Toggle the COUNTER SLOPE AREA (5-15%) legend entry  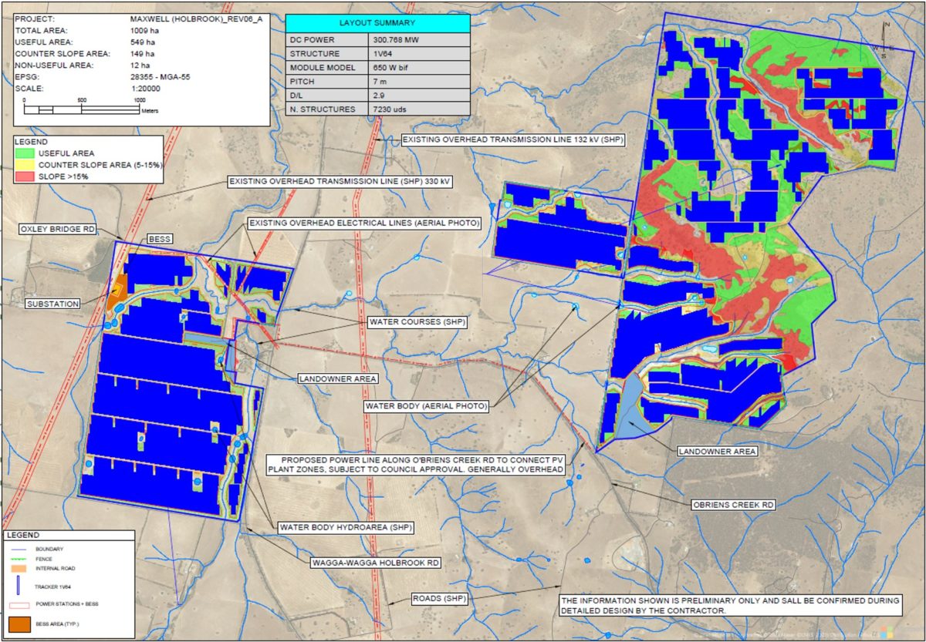coord(100,165)
